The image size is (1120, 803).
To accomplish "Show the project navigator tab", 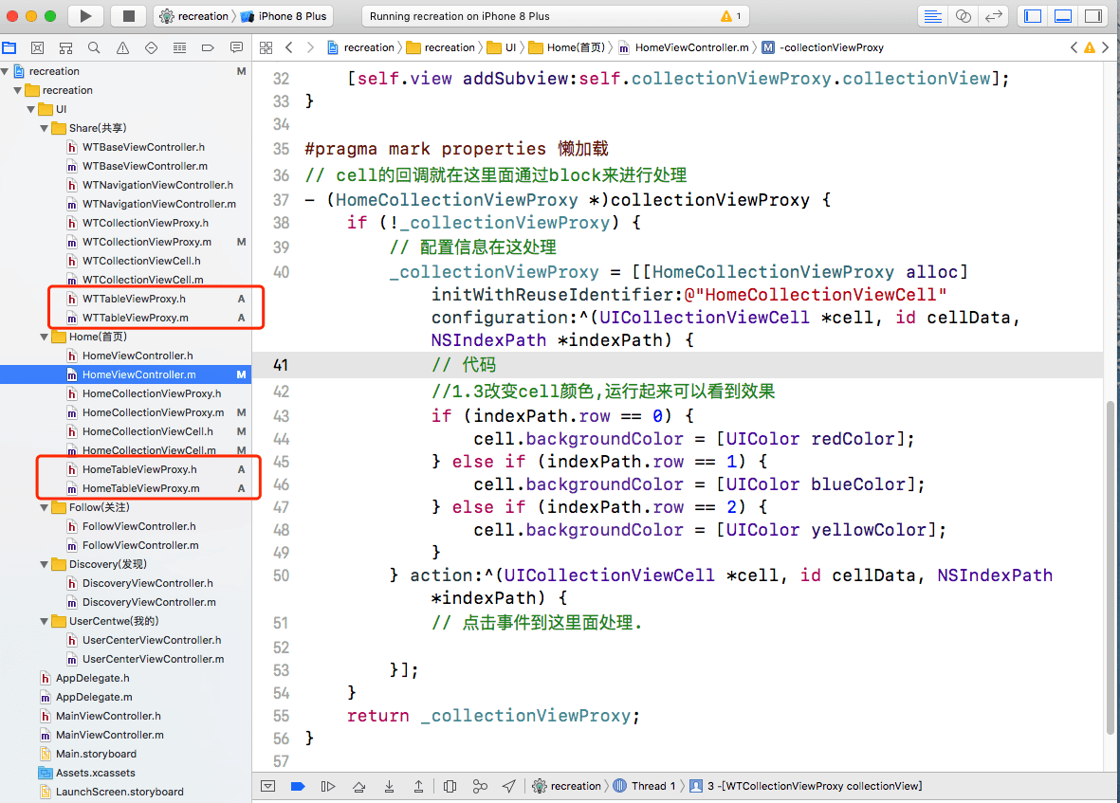I will [x=9, y=47].
